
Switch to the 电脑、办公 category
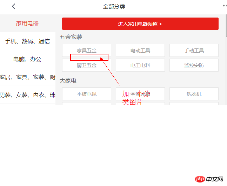click(27, 59)
